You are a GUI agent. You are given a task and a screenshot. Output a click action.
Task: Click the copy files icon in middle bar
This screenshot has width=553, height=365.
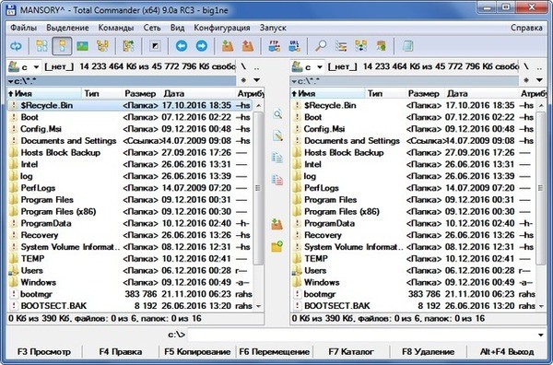(x=277, y=158)
